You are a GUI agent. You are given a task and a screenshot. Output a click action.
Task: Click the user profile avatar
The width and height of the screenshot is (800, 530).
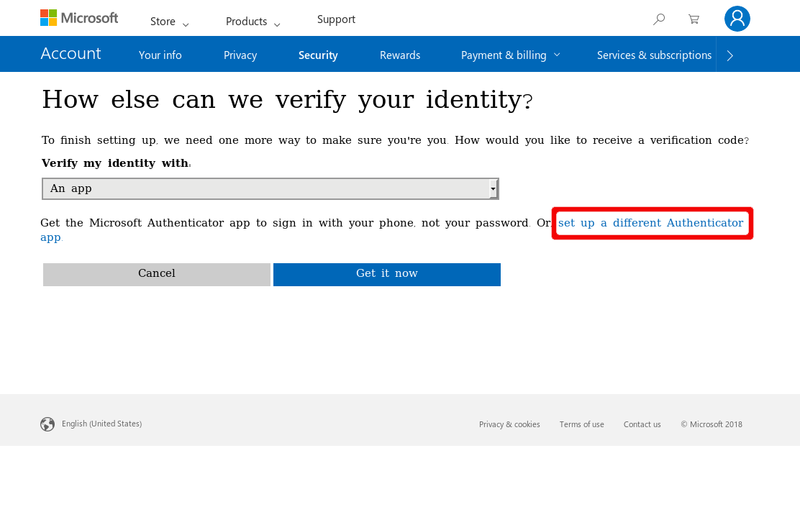coord(737,19)
